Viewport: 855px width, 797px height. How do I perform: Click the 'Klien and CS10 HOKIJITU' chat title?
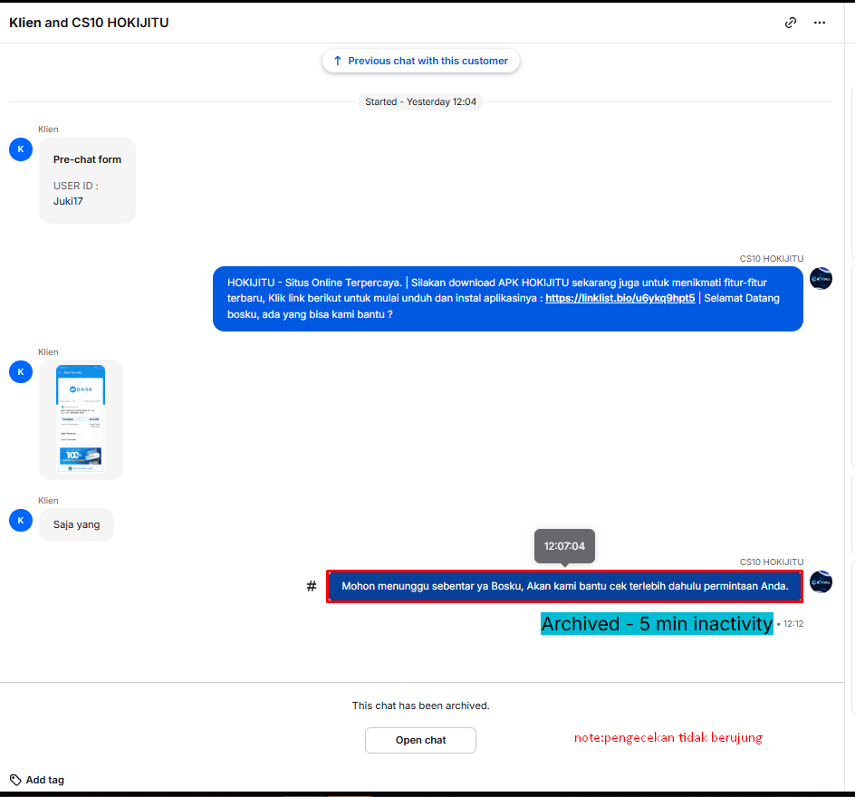[x=89, y=23]
